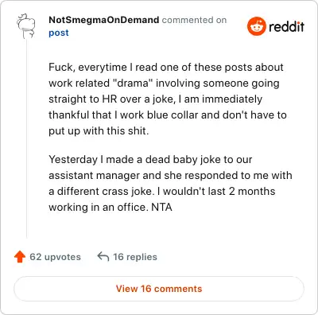Click the orange upvote arrow icon
Image resolution: width=318 pixels, height=315 pixels.
coord(20,257)
